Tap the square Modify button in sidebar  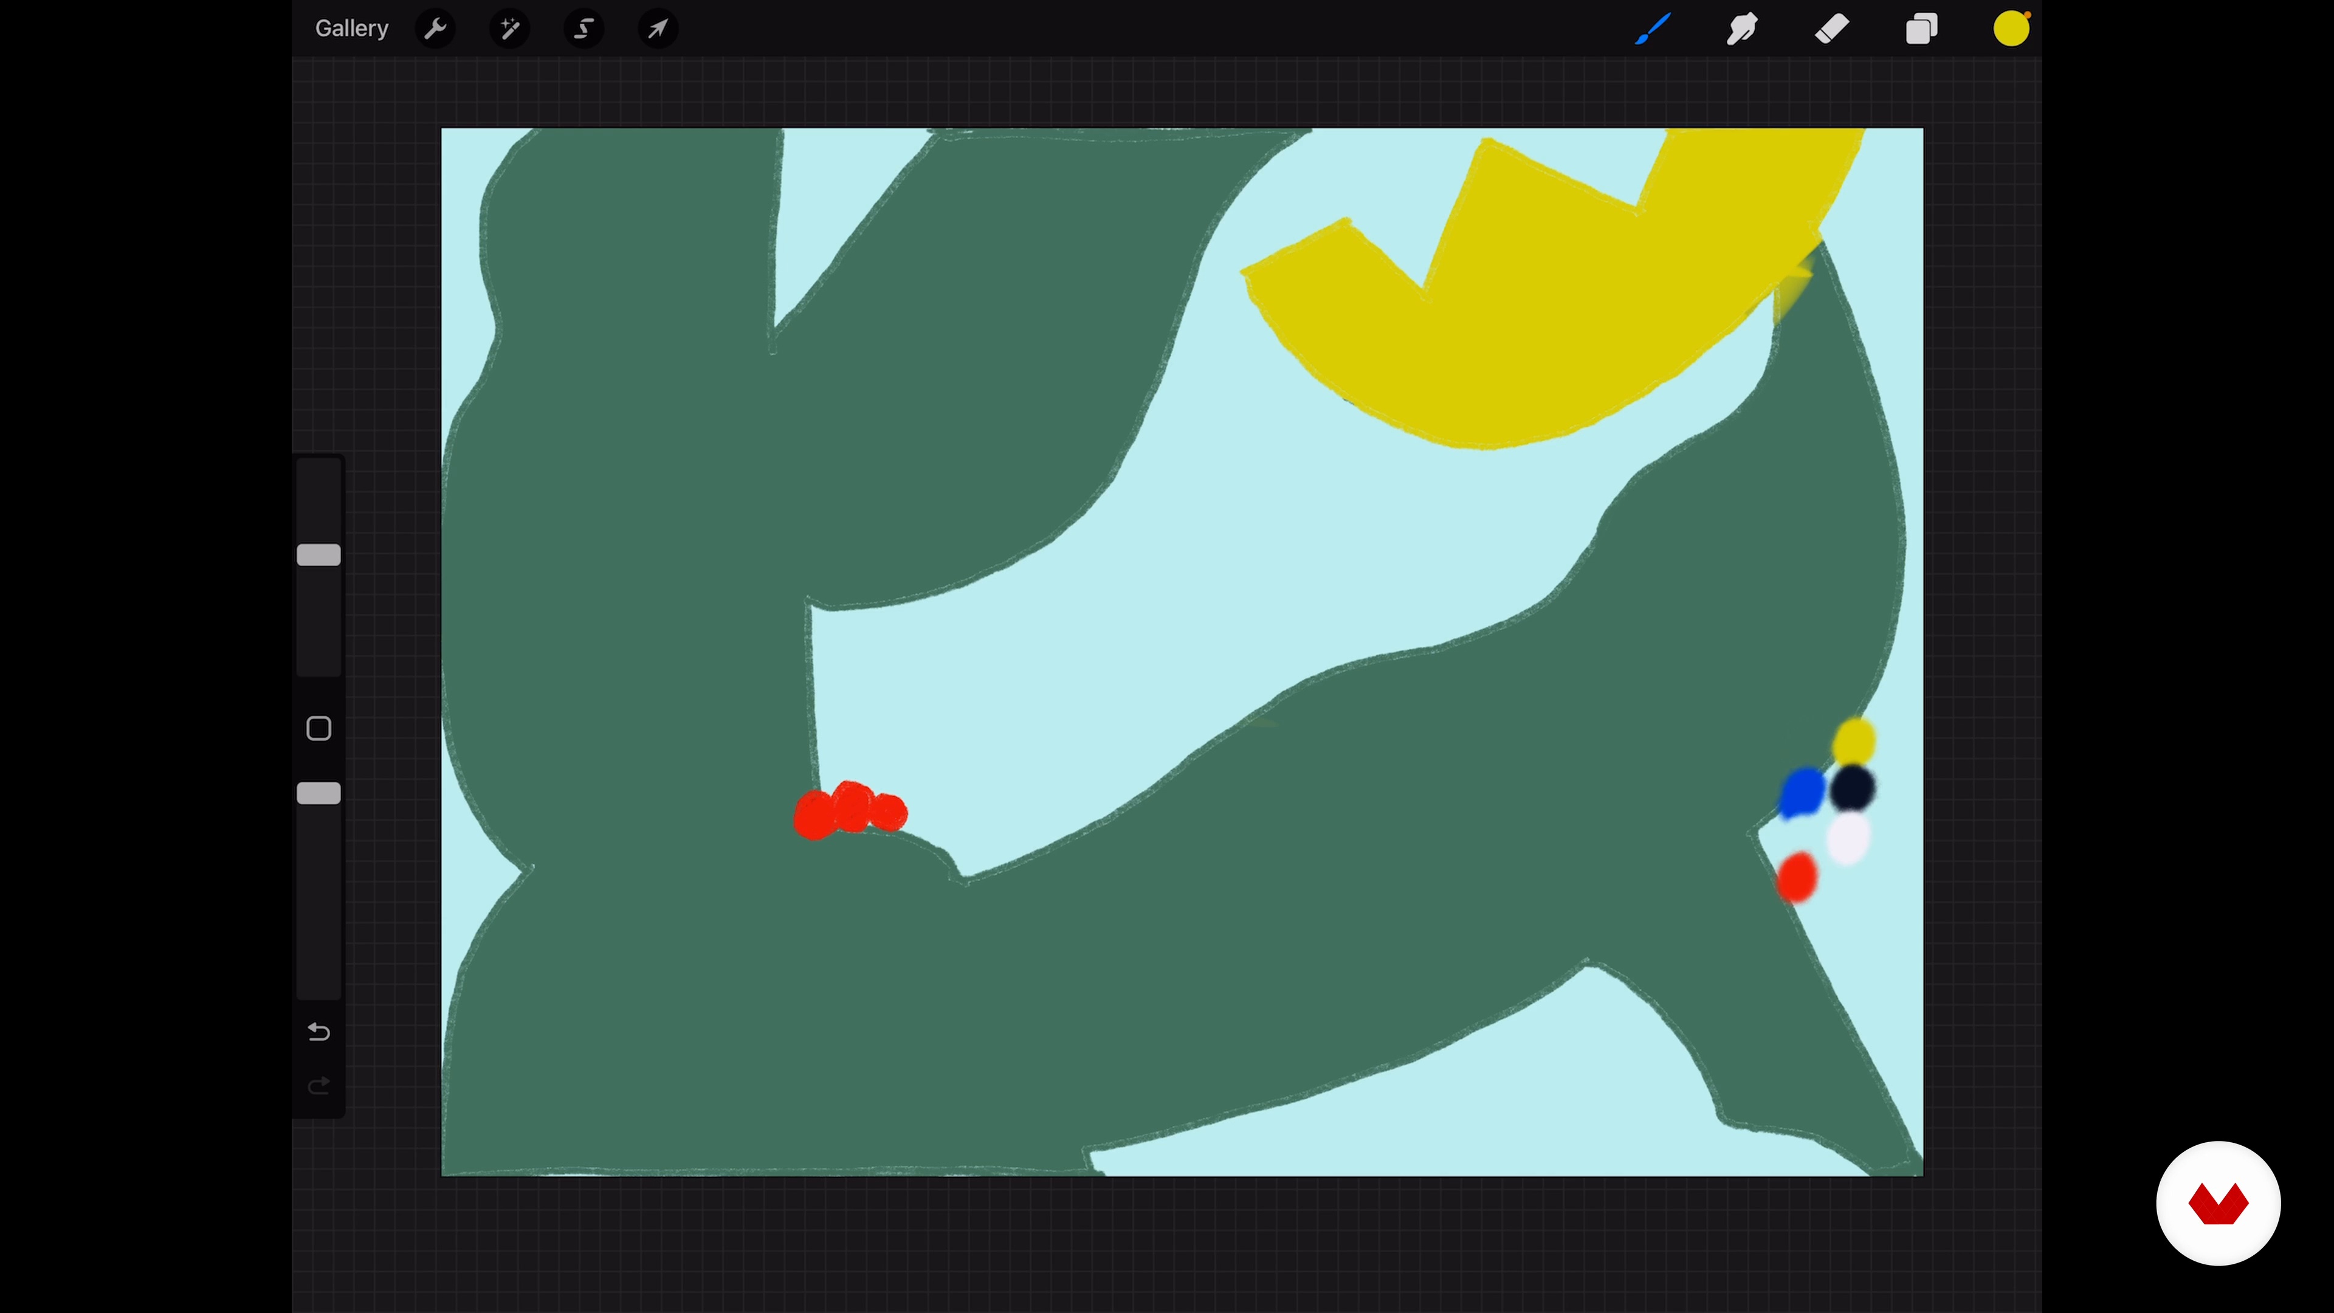[x=319, y=729]
